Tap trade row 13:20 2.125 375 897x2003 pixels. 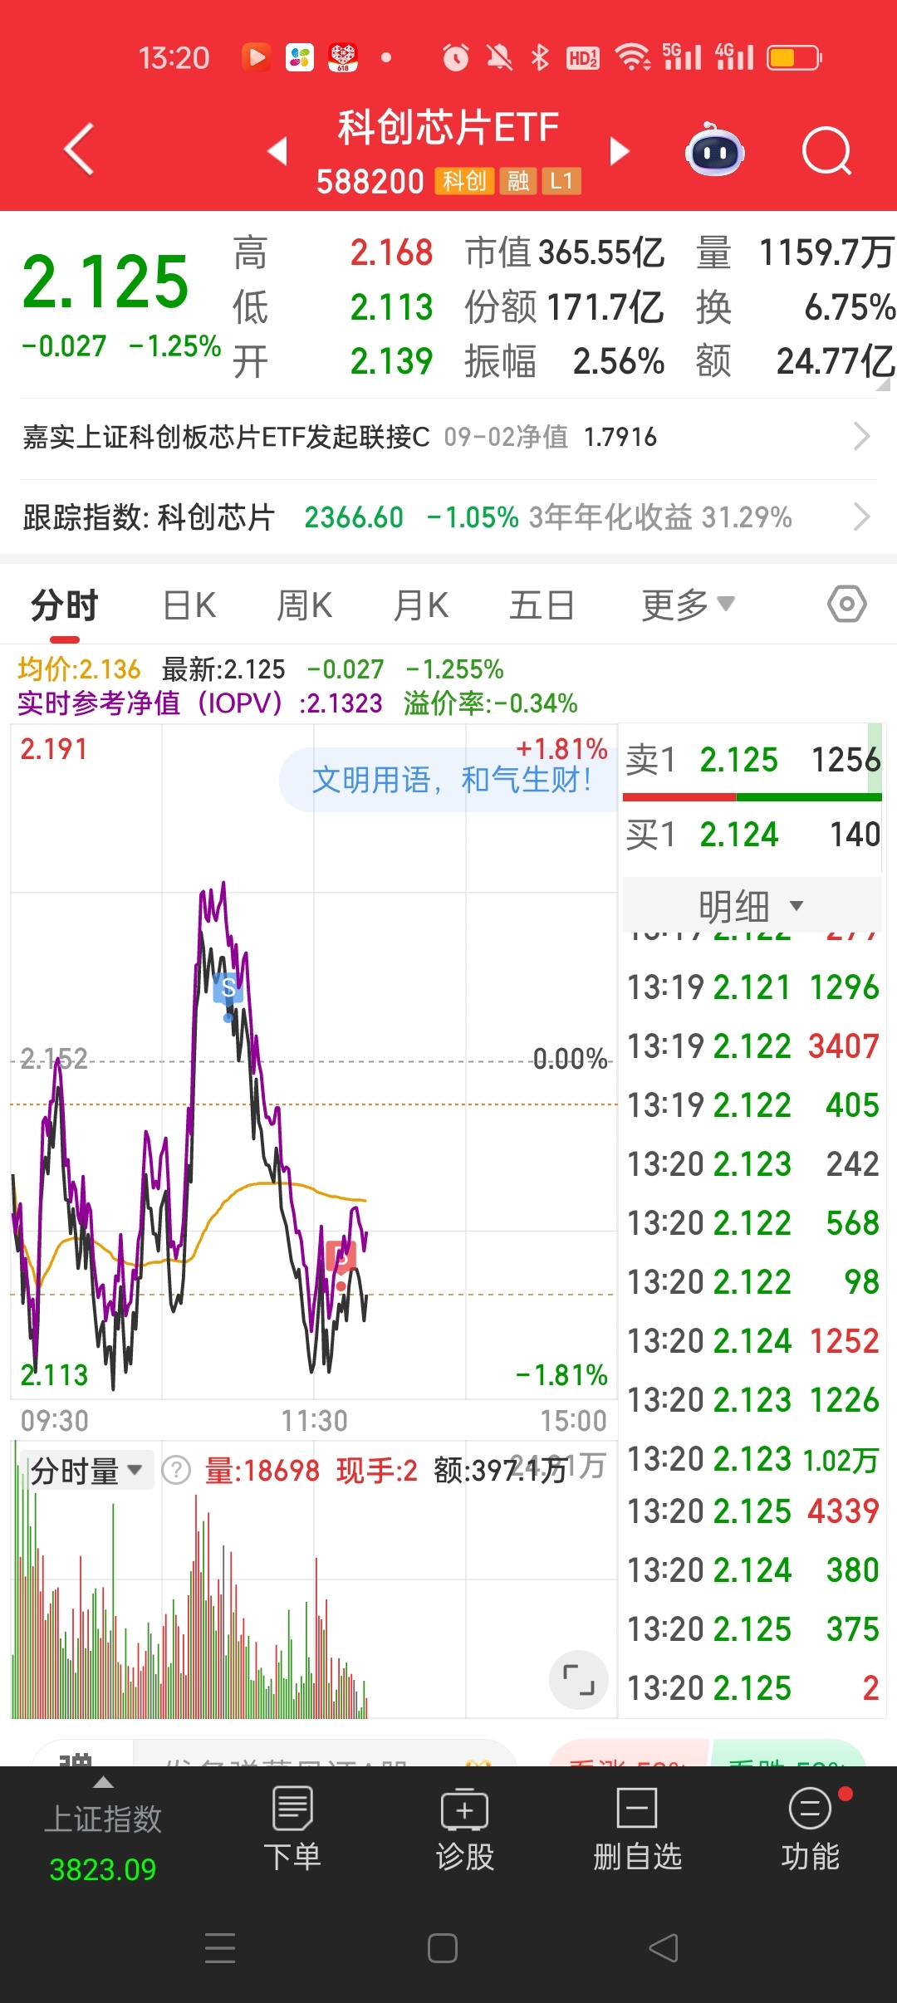(752, 1628)
